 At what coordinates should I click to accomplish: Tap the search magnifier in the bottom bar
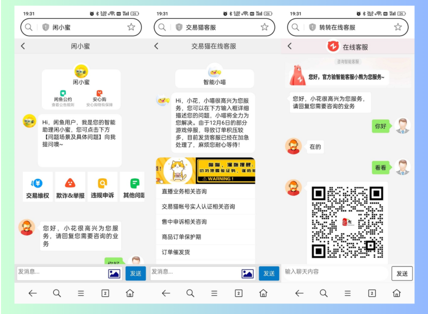(x=56, y=292)
